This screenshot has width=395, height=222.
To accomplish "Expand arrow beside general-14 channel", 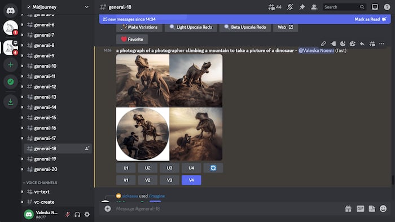I will [x=22, y=107].
